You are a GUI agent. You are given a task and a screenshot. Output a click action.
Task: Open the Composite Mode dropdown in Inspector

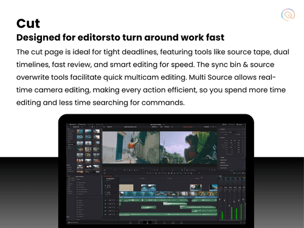pos(232,132)
